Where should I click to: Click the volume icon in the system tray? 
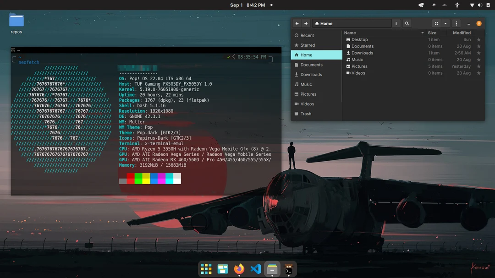pyautogui.click(x=479, y=5)
